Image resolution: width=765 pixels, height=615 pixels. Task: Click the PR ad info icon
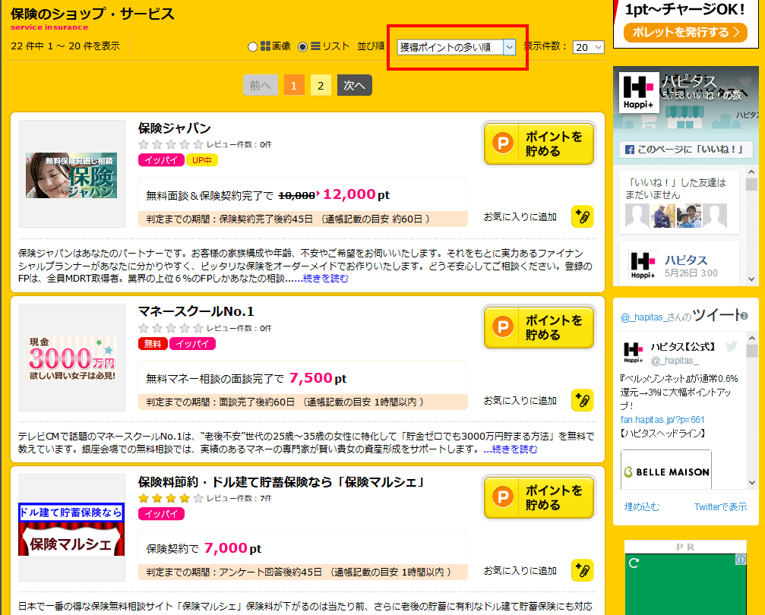(x=741, y=560)
